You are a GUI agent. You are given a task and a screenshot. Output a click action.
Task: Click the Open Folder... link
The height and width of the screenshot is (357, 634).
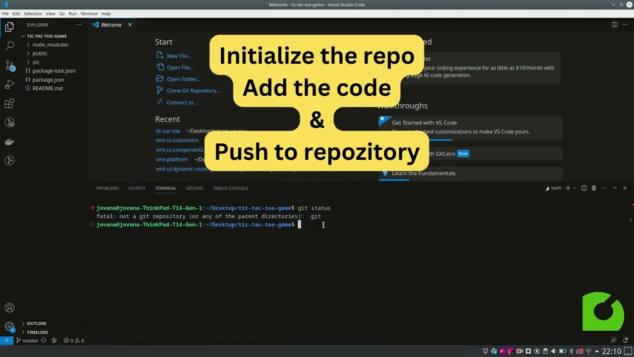[x=184, y=79]
